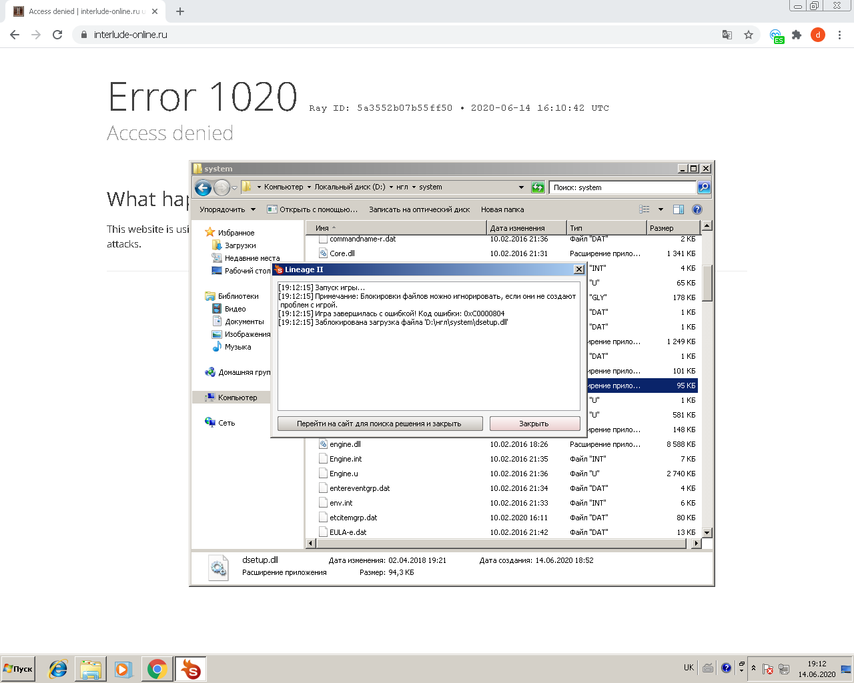Viewport: 854px width, 683px height.
Task: Refresh the Explorer folder view
Action: coord(538,187)
